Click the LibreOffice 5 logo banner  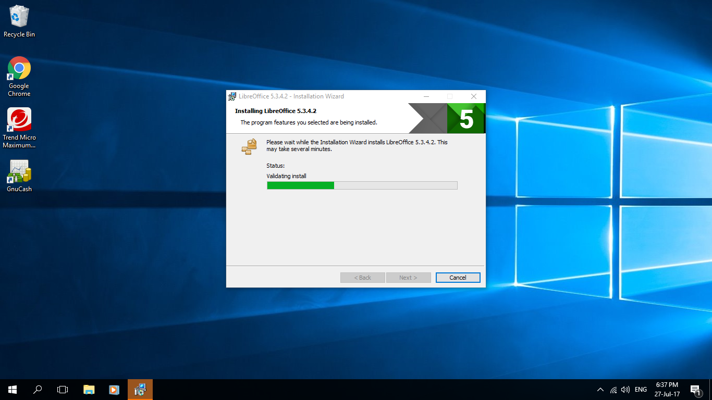[x=447, y=118]
